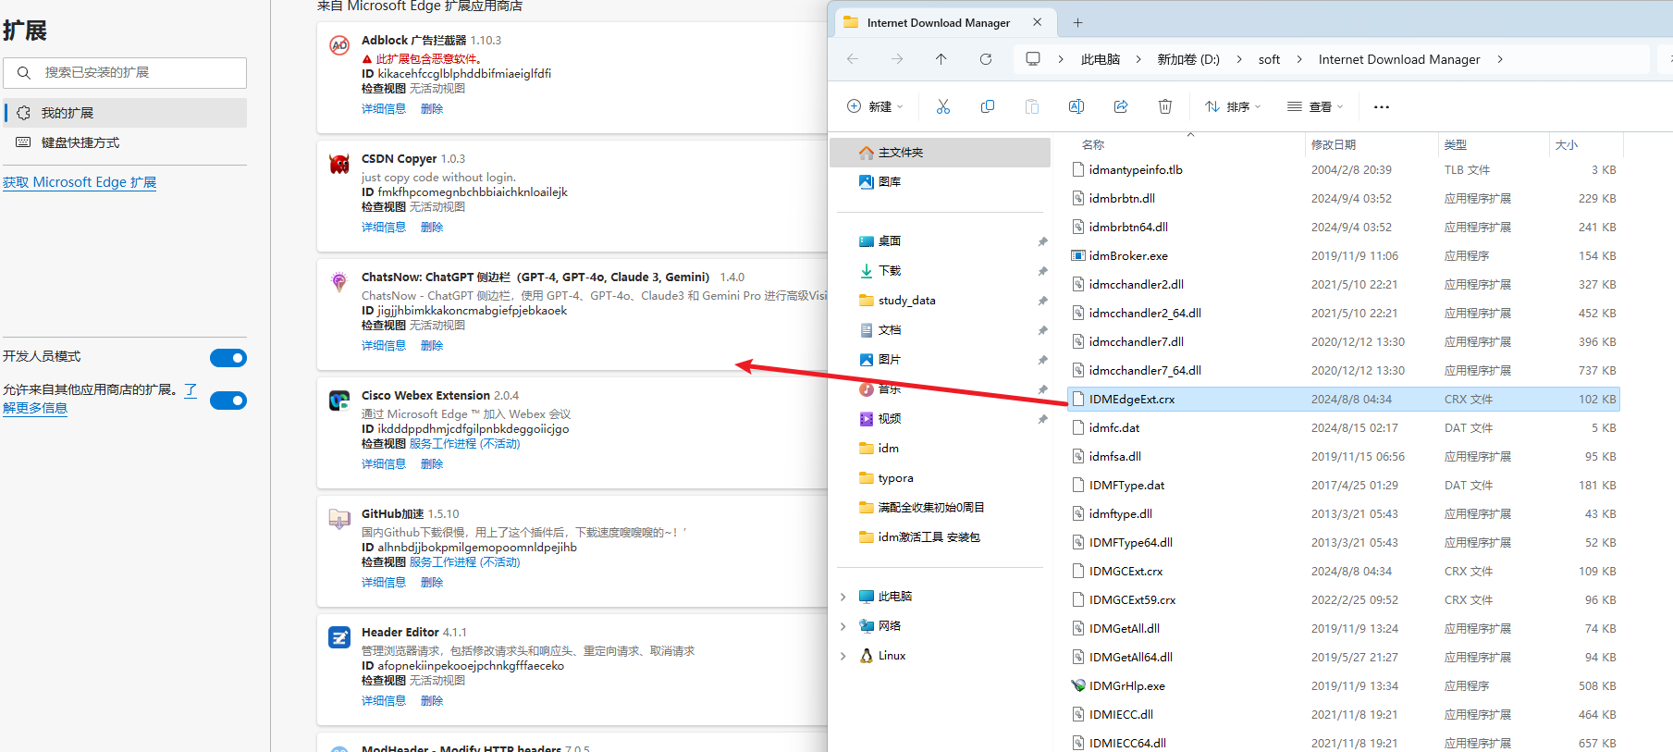This screenshot has height=752, width=1673.
Task: Open 主文件夹 in Explorer navigation pane
Action: tap(941, 153)
